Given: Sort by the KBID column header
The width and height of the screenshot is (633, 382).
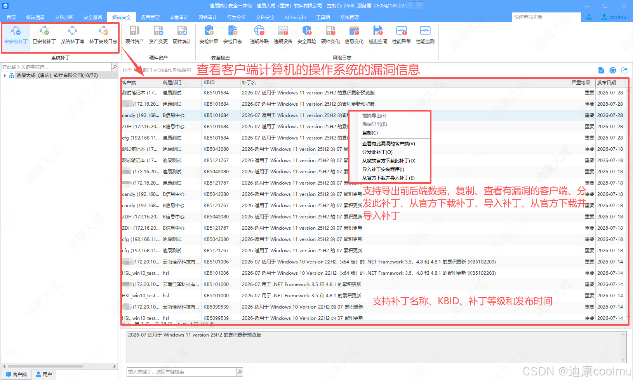Looking at the screenshot, I should [x=221, y=83].
